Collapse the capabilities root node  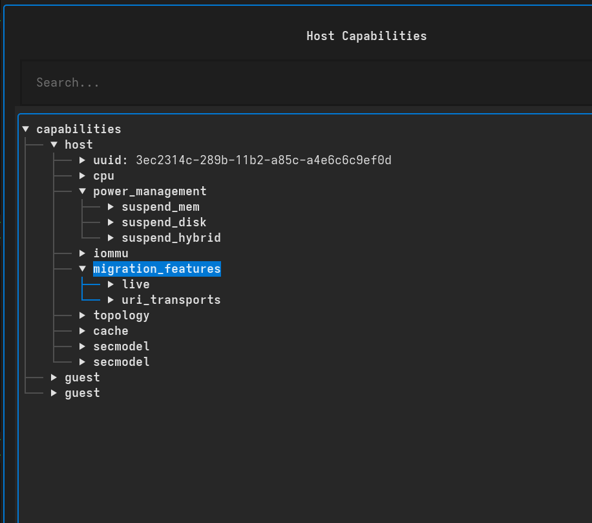click(x=25, y=129)
